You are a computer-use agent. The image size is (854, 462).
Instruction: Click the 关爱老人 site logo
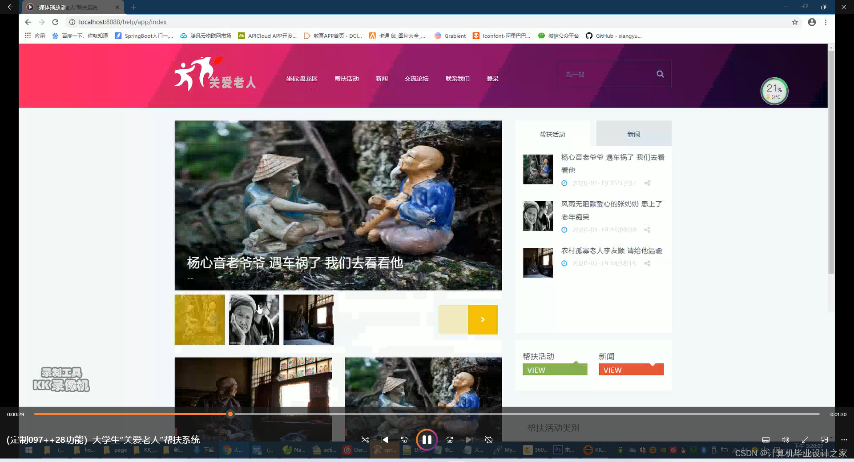click(215, 74)
